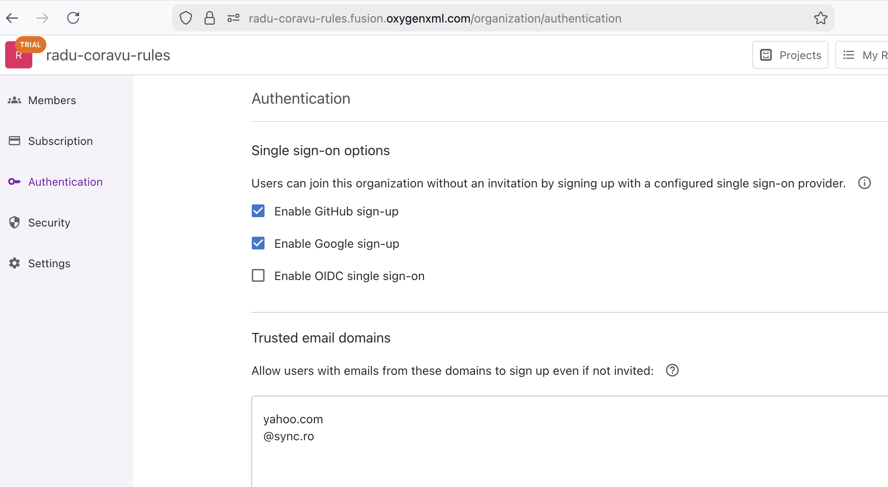Click help icon beside trusted domains text
Viewport: 888px width, 487px height.
click(672, 371)
